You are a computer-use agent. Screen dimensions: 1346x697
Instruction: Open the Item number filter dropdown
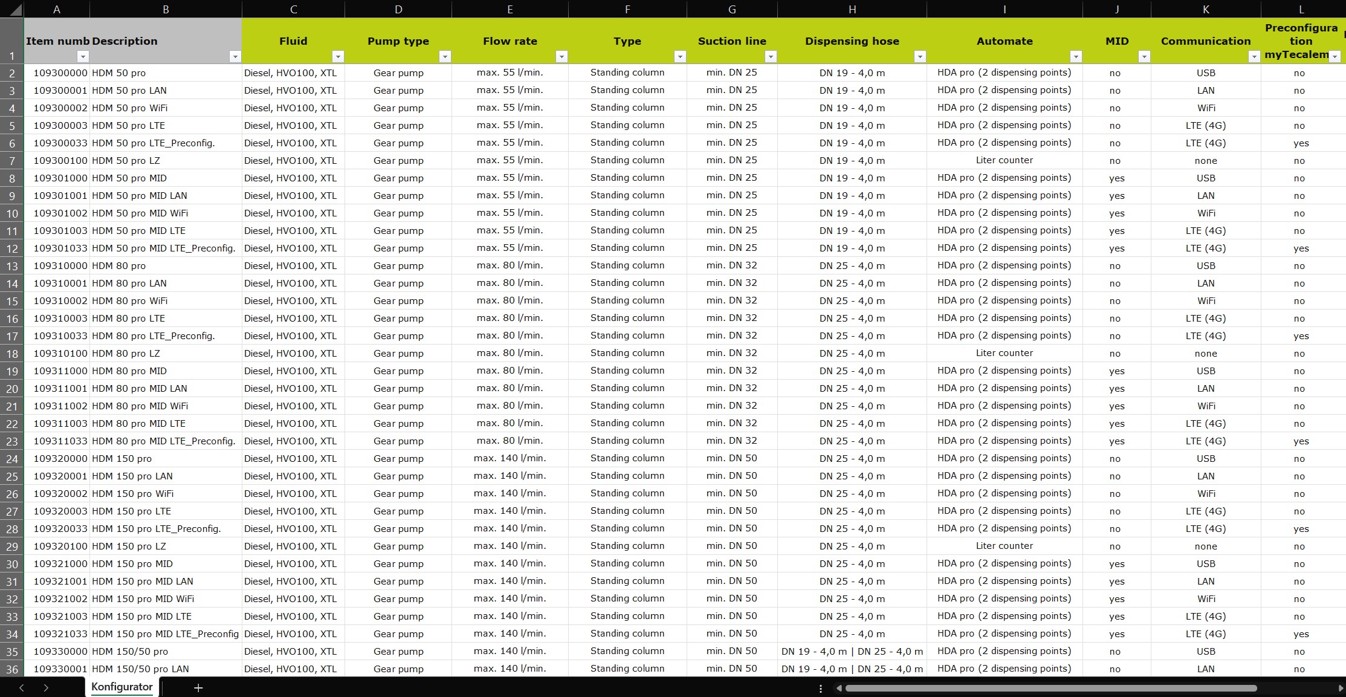[83, 57]
